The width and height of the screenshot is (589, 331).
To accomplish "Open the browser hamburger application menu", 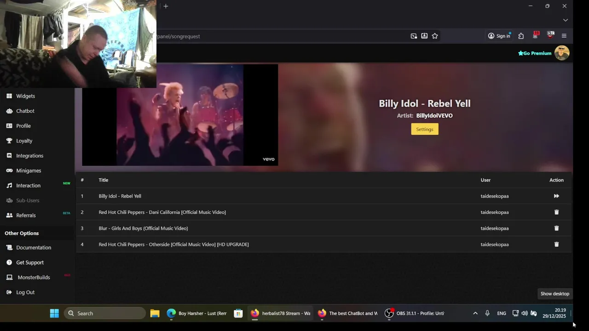I will [x=564, y=36].
